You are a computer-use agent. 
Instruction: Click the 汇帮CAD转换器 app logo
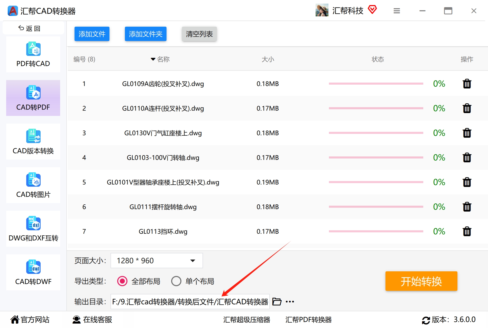click(x=13, y=11)
